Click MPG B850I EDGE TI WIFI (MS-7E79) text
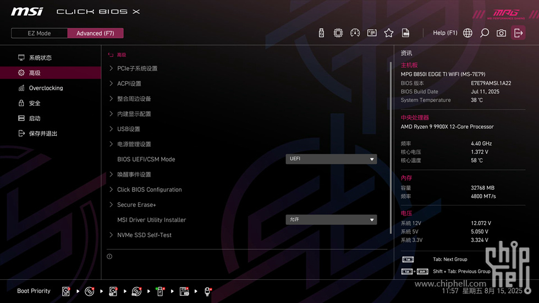Screen dimensions: 539x303 click(443, 74)
